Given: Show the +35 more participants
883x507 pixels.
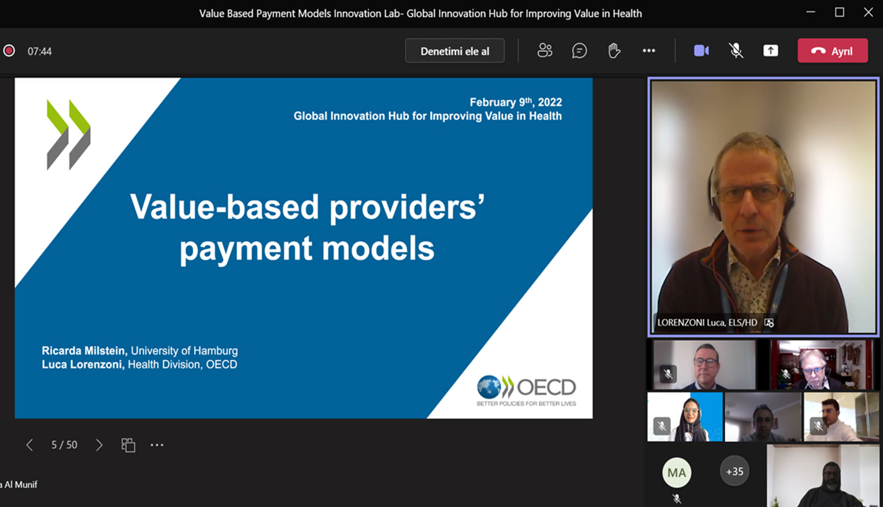Looking at the screenshot, I should click(x=734, y=472).
